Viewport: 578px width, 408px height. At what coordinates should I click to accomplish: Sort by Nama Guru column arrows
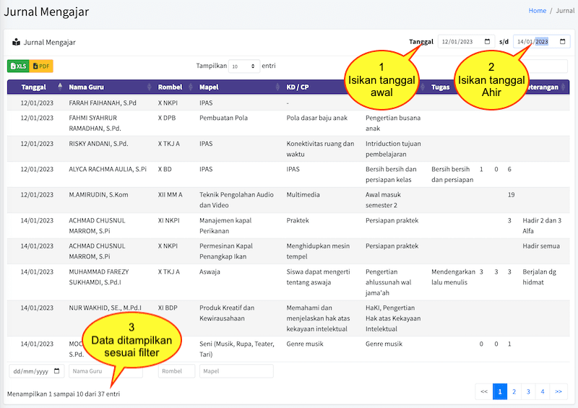(150, 87)
